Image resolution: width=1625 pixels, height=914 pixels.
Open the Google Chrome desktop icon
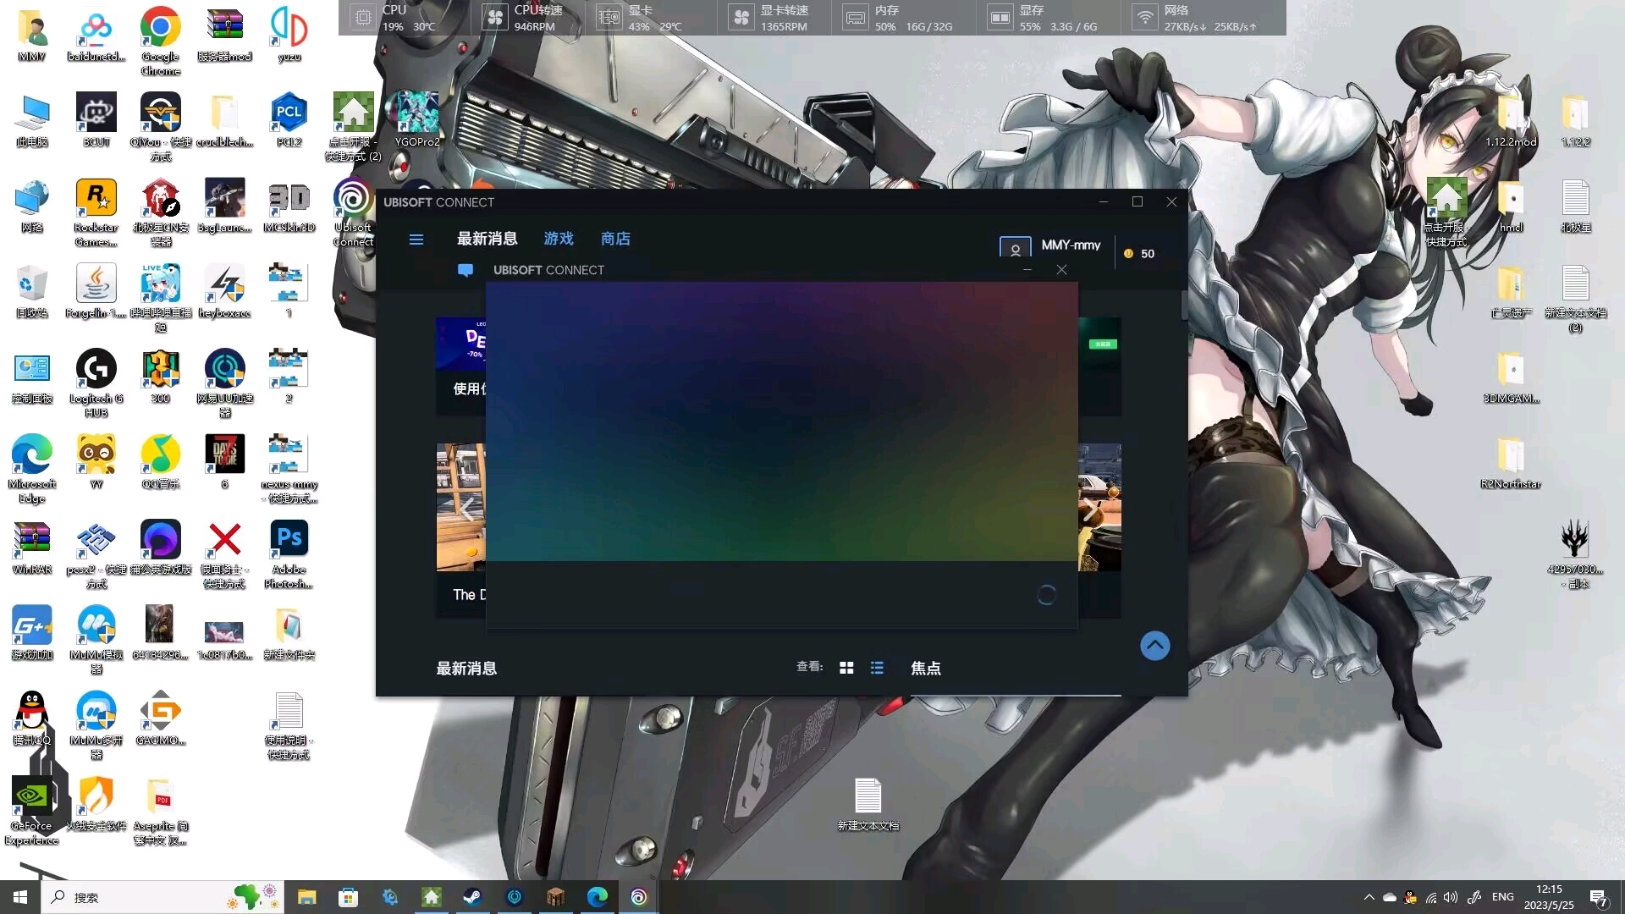tap(160, 40)
